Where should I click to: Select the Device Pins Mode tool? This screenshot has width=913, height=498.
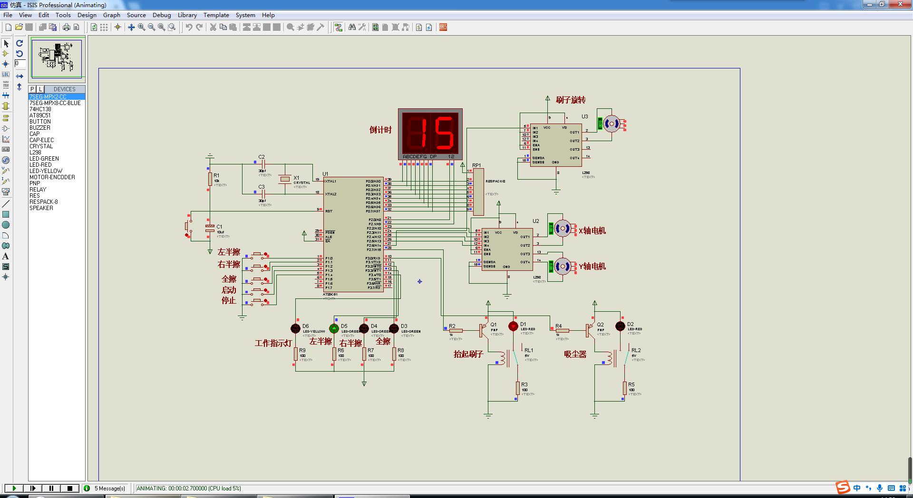point(6,128)
